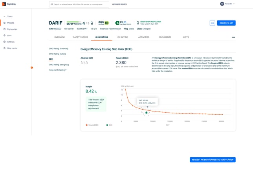
Task: Click Request a Vet button
Action: coord(226,23)
